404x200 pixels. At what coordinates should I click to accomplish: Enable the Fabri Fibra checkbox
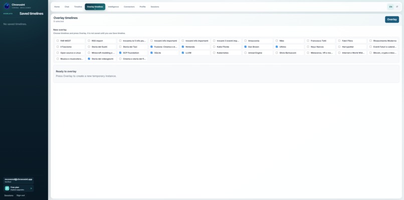click(339, 41)
